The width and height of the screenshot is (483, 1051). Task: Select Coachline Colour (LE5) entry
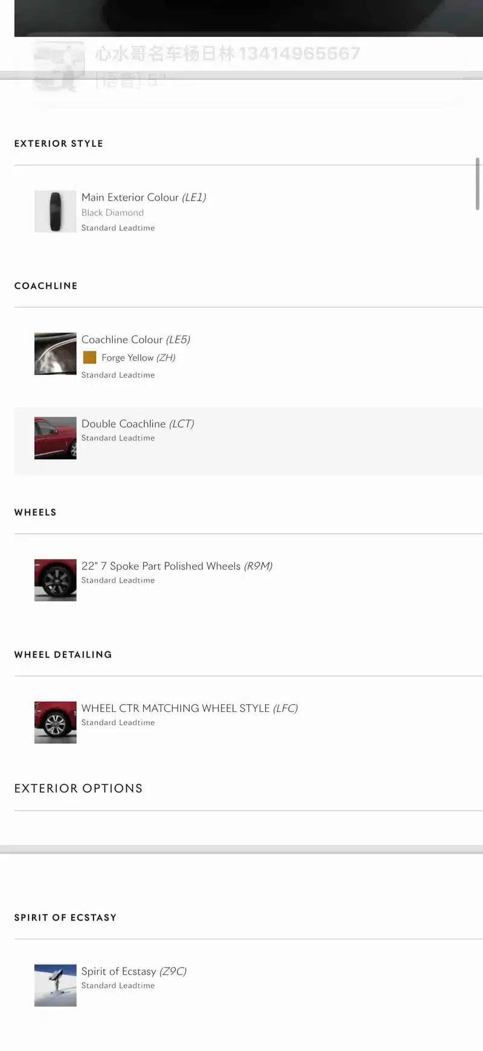coord(136,340)
